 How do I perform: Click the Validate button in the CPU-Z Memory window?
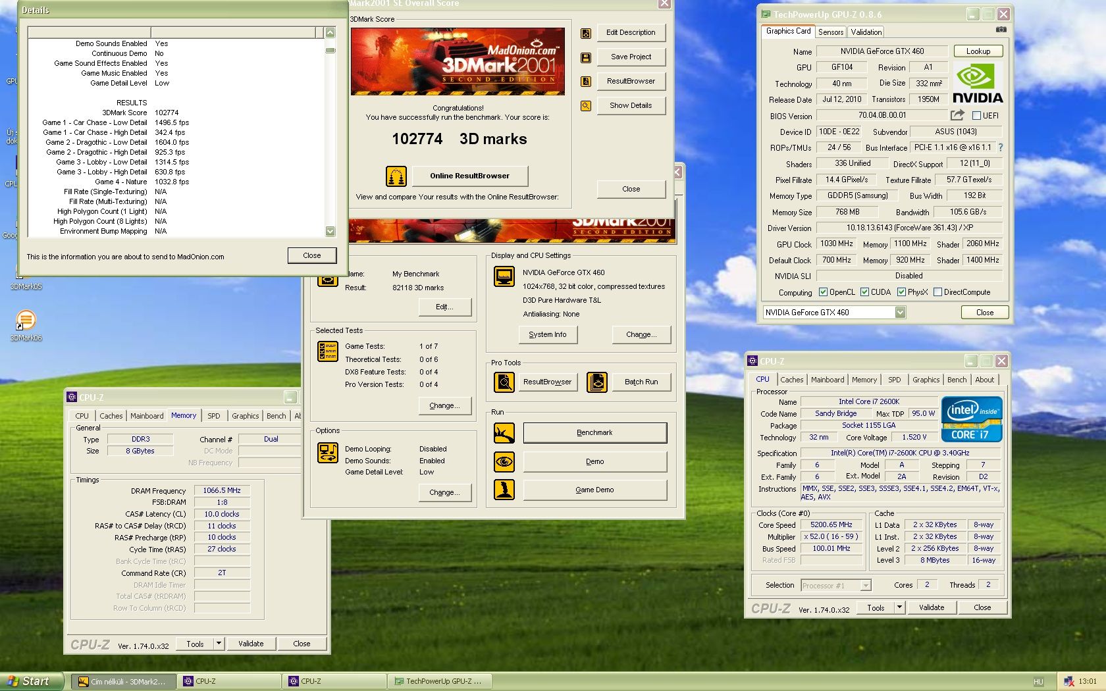tap(251, 644)
